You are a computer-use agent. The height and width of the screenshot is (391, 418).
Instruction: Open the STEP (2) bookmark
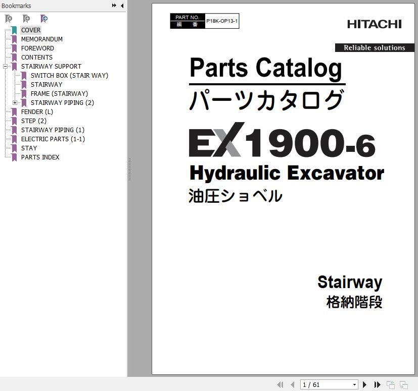34,121
